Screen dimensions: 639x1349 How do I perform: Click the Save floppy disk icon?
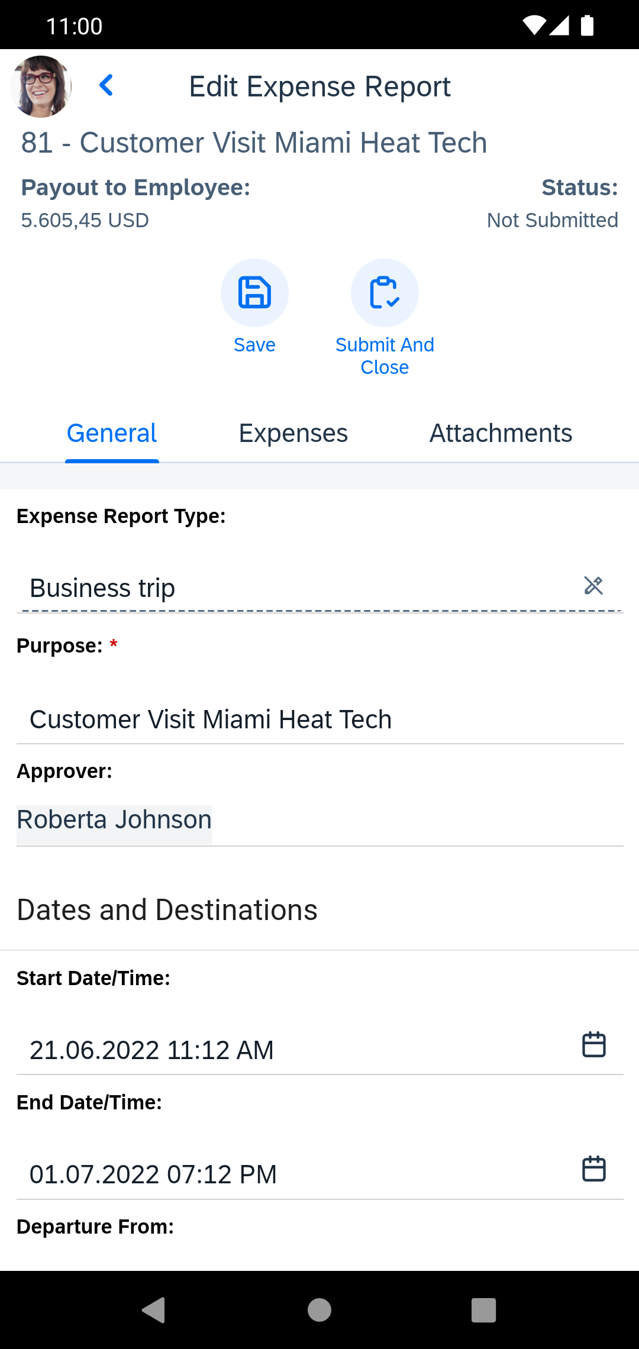tap(254, 293)
